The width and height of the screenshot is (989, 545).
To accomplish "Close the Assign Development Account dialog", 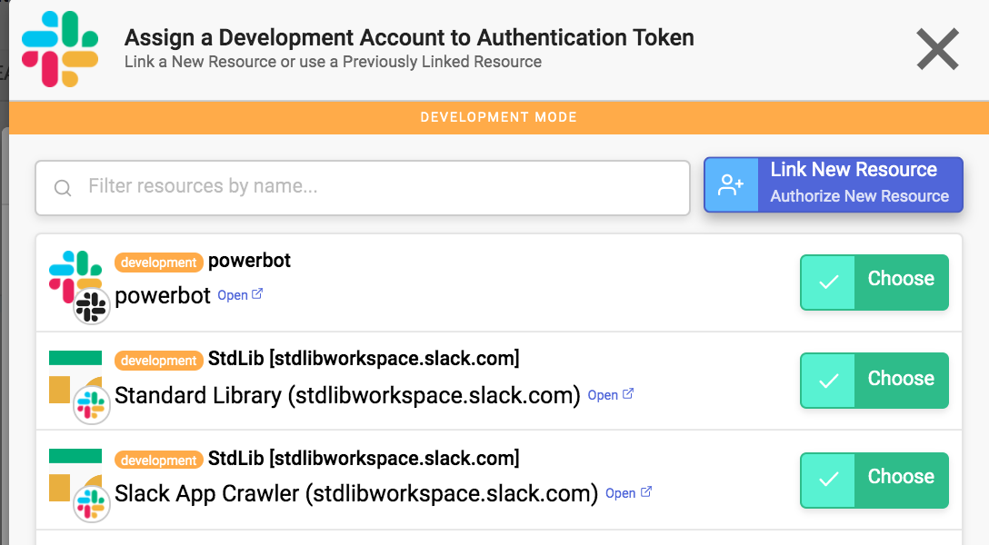I will point(937,49).
